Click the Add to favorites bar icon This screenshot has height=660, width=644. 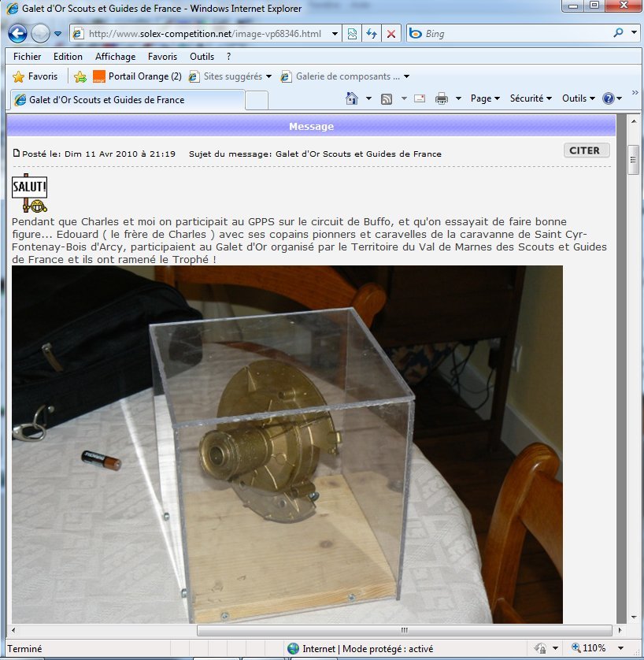(80, 76)
